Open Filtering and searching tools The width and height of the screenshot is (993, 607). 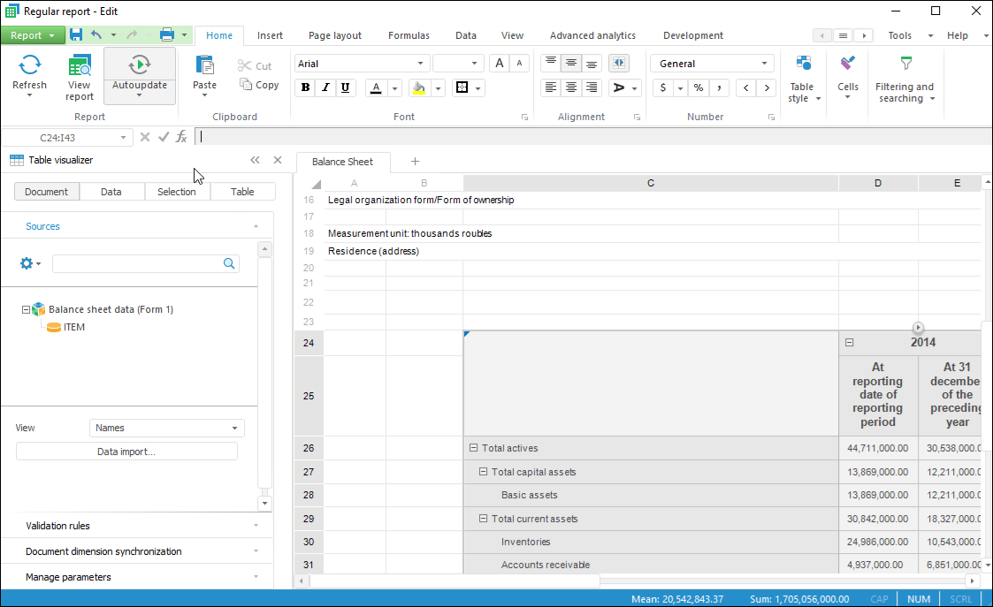tap(904, 78)
